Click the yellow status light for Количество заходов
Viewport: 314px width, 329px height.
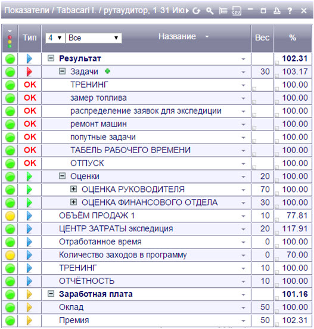[x=10, y=255]
